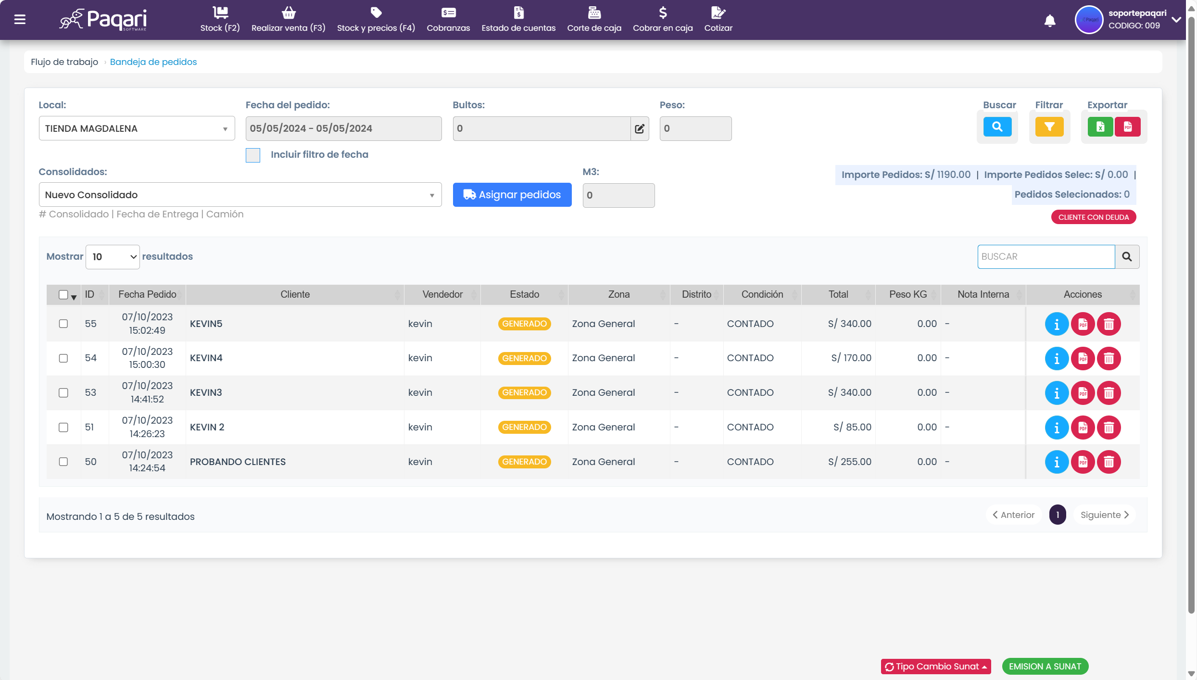
Task: Open Realizar venta (F3) menu item
Action: click(288, 20)
